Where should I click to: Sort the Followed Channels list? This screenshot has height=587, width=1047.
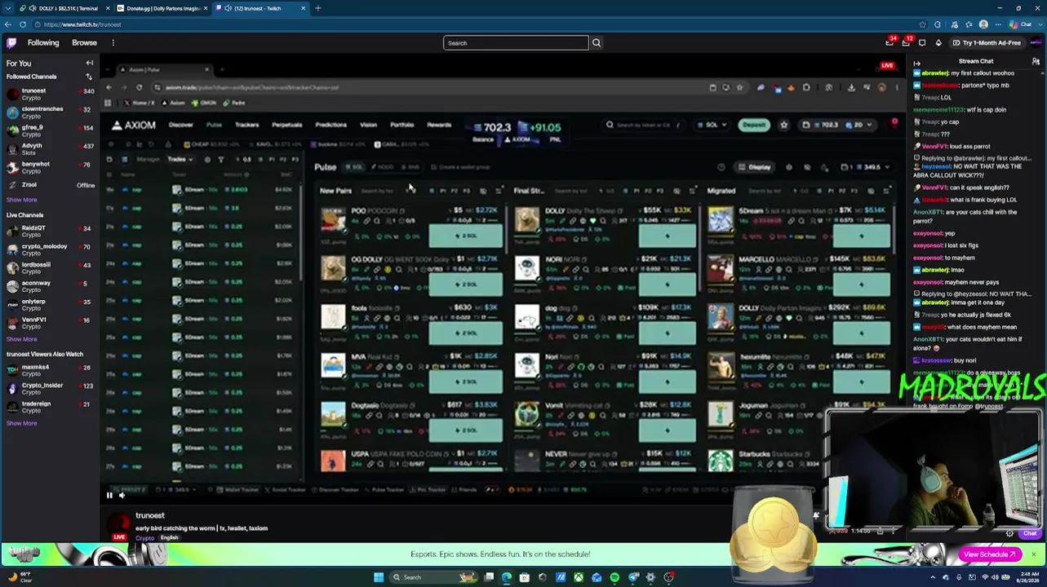tap(89, 77)
